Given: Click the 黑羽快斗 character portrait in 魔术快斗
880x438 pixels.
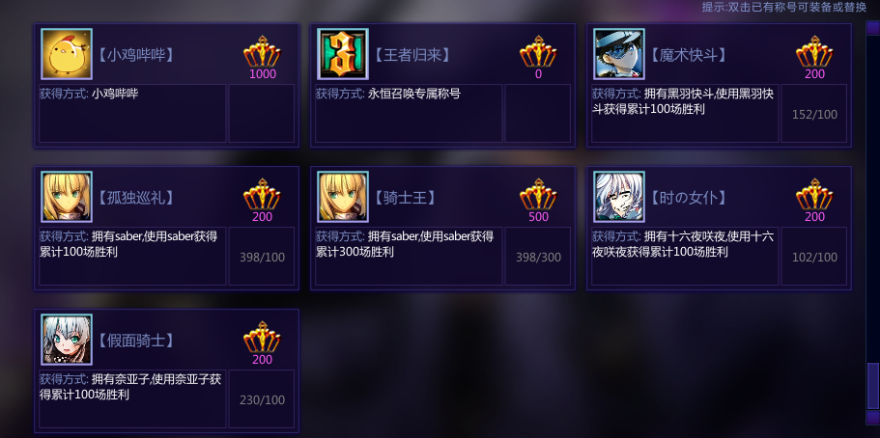Looking at the screenshot, I should coord(619,54).
